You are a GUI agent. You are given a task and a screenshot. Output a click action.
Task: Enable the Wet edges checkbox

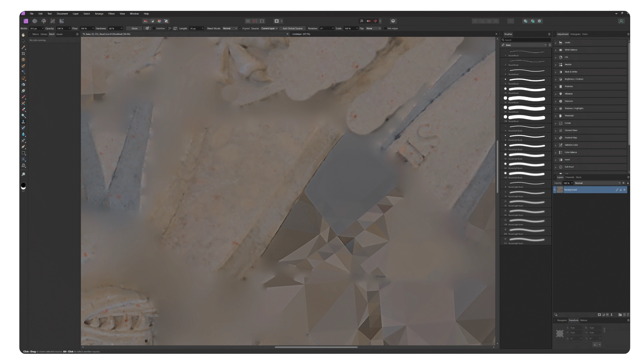pyautogui.click(x=385, y=28)
